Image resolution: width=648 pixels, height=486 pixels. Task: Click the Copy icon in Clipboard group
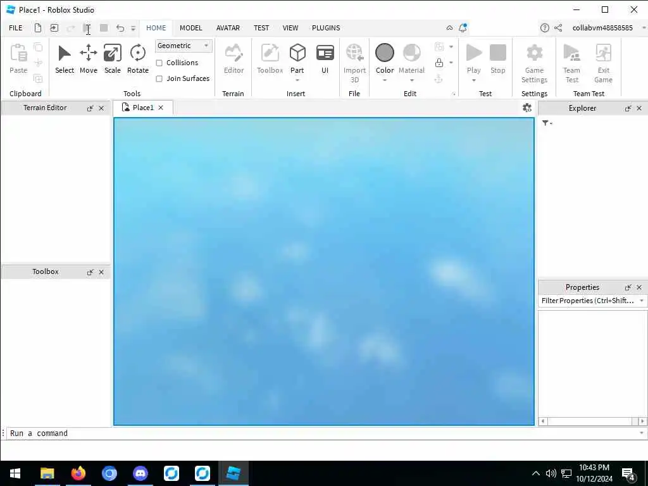[38, 47]
